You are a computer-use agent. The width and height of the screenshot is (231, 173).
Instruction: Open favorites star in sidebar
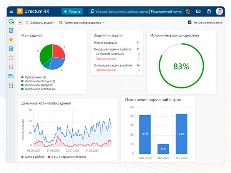click(x=11, y=40)
